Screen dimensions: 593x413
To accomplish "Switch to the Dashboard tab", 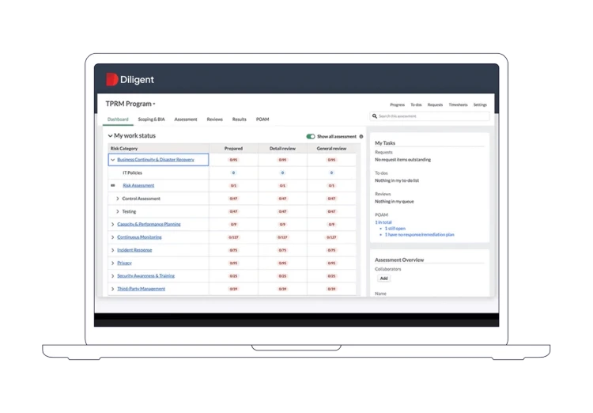I will 118,119.
